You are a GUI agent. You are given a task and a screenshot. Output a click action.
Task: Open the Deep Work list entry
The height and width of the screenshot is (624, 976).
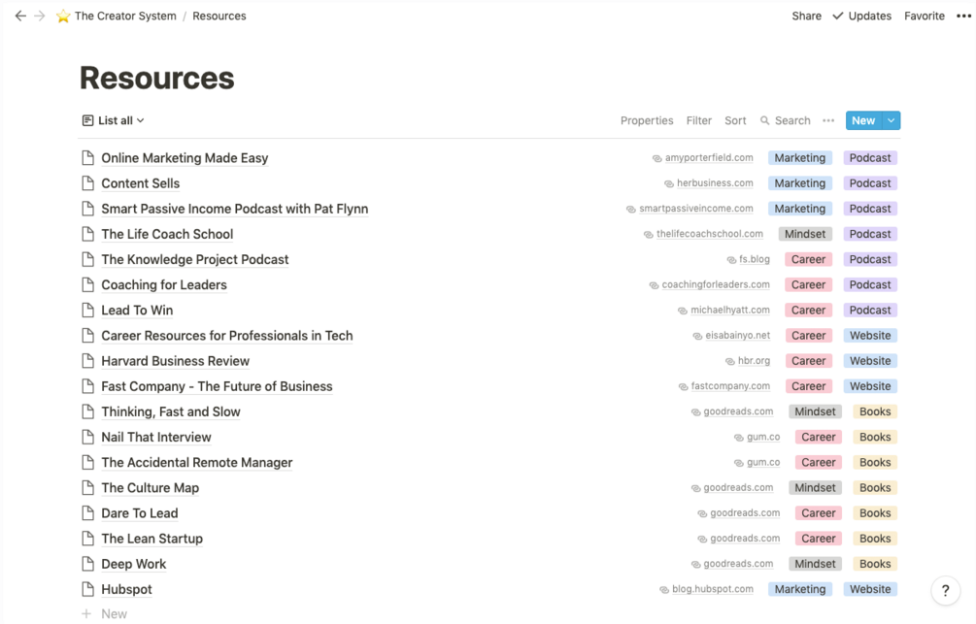pos(134,564)
